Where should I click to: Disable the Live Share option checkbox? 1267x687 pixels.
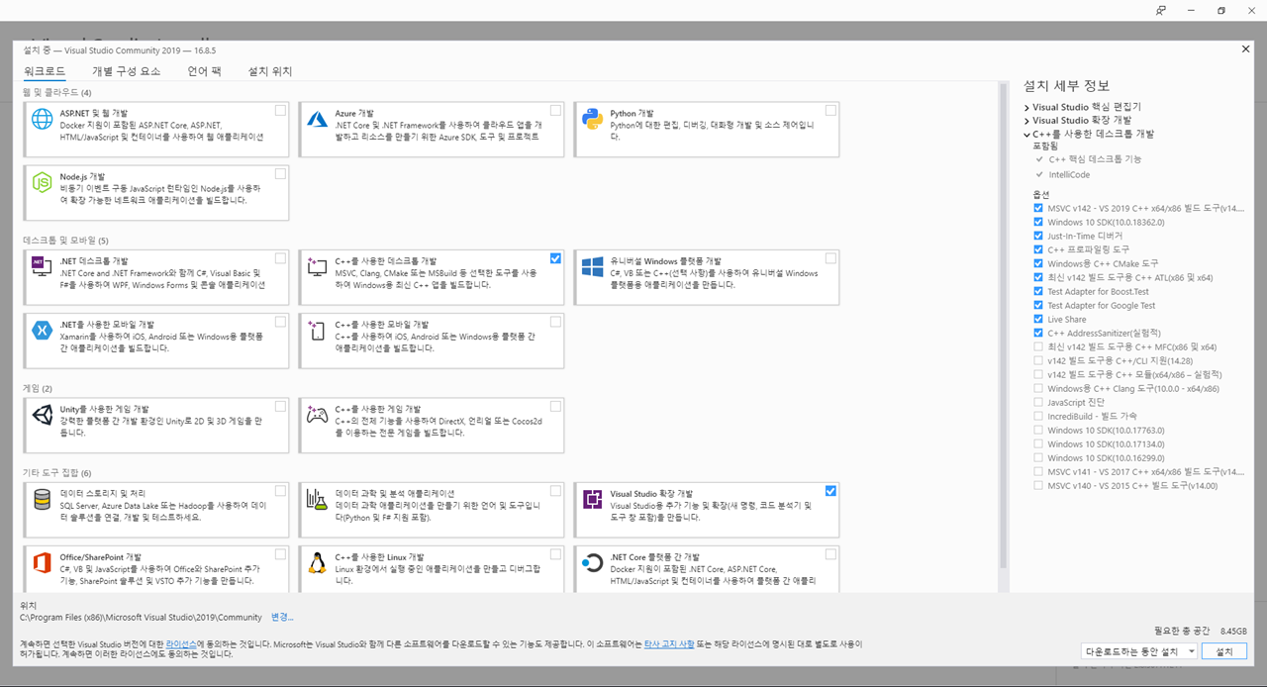(1038, 319)
